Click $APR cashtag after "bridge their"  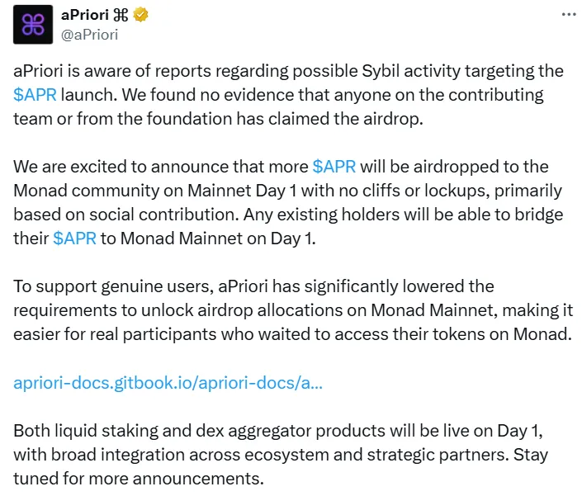click(74, 239)
